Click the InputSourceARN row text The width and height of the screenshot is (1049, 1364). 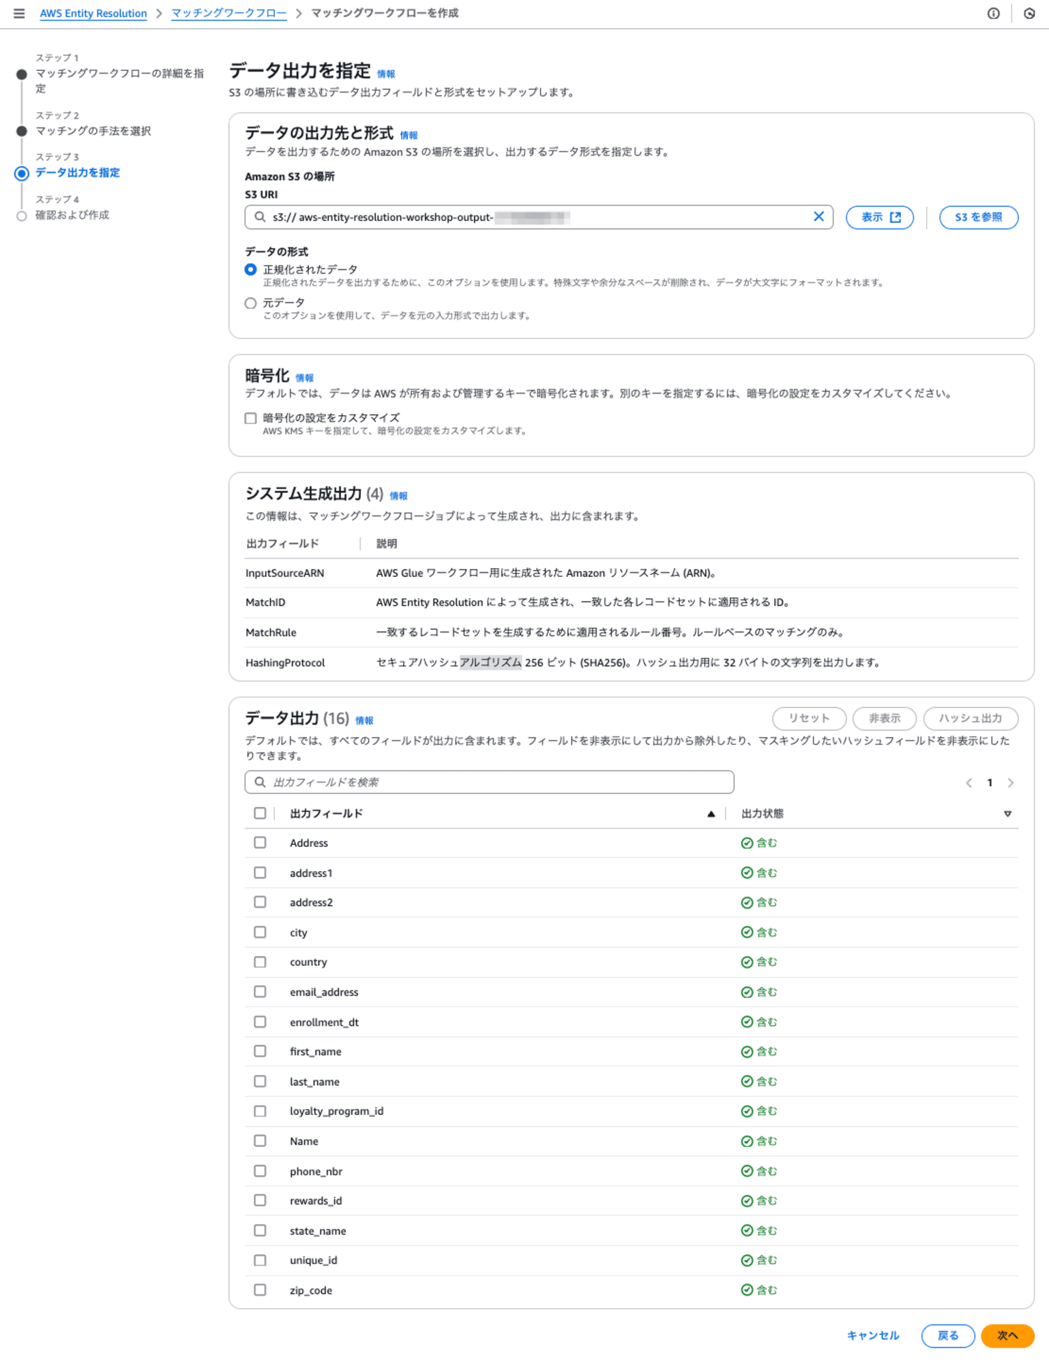284,573
